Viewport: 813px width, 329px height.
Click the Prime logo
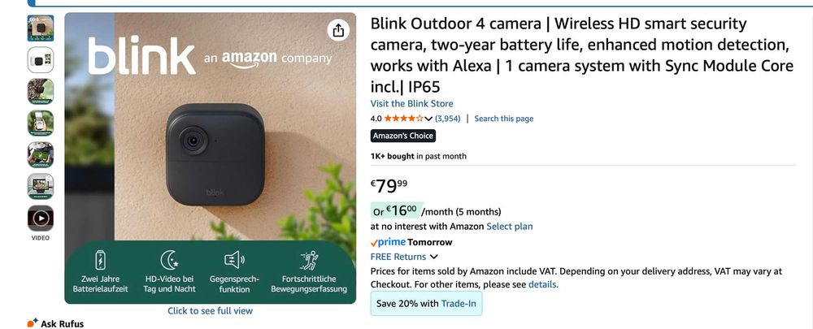coord(387,242)
